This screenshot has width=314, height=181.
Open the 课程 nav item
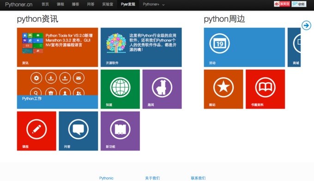pos(60,4)
